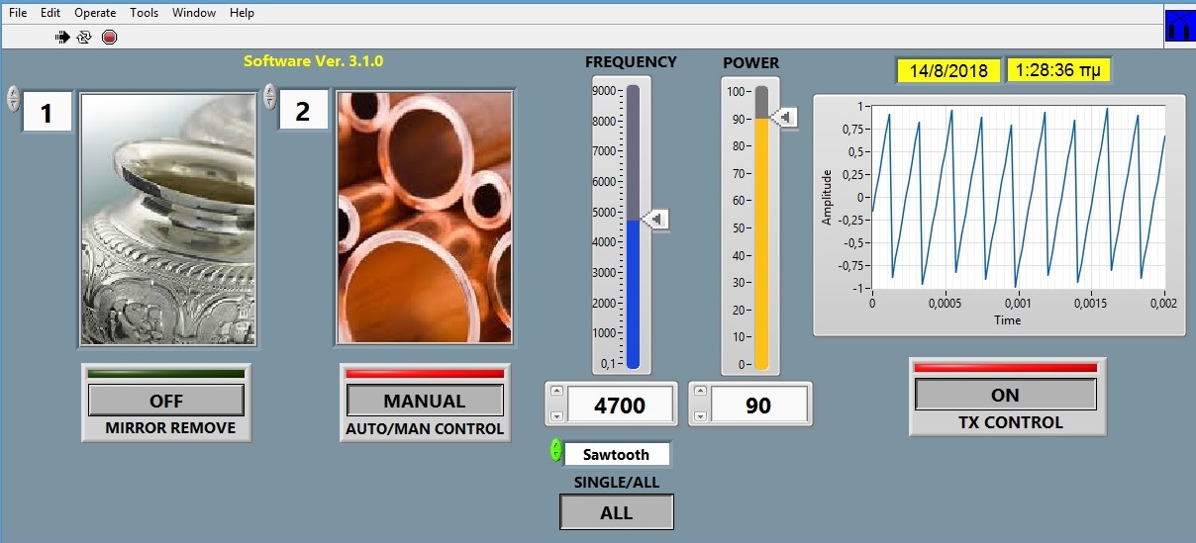This screenshot has height=543, width=1196.
Task: Click the Run arrow in the toolbar
Action: point(62,37)
